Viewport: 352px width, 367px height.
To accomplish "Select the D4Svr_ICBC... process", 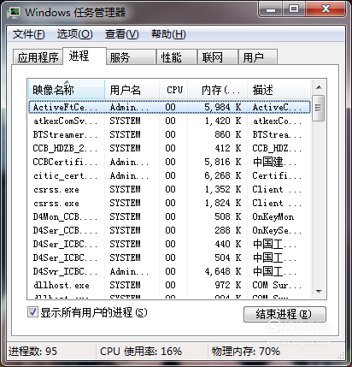I will (169, 271).
